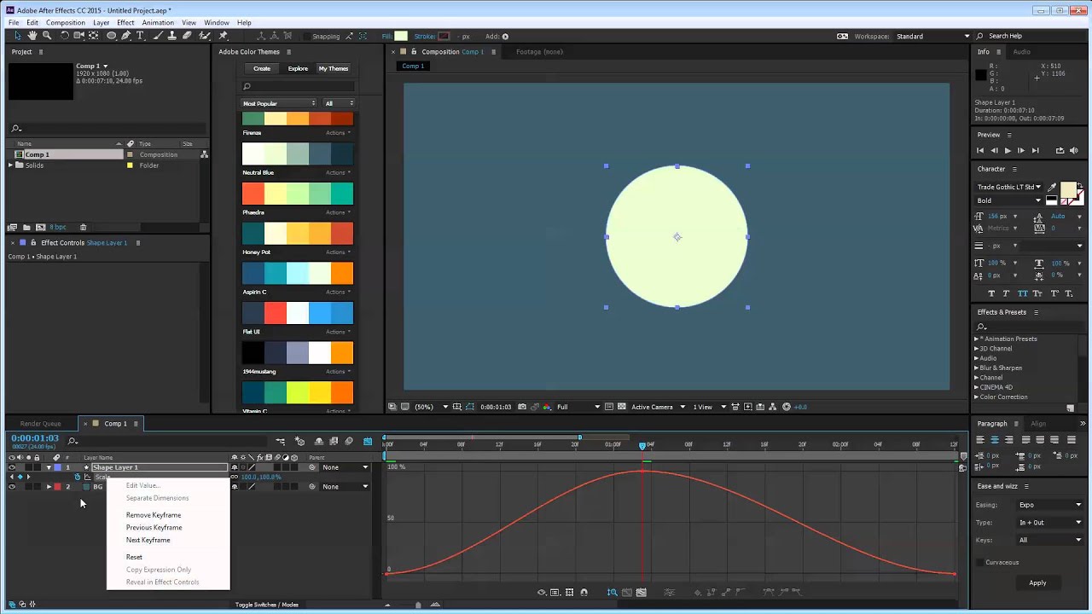This screenshot has width=1092, height=614.
Task: Select the Eraser tool
Action: (188, 36)
